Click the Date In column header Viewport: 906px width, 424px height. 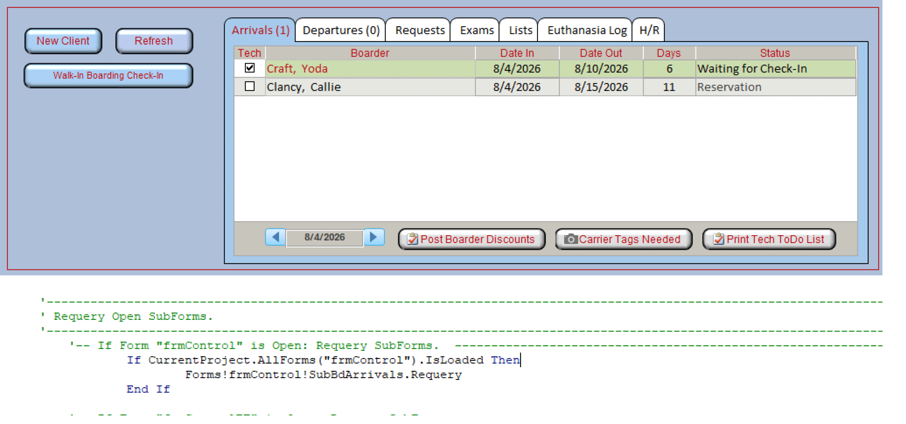pos(517,53)
